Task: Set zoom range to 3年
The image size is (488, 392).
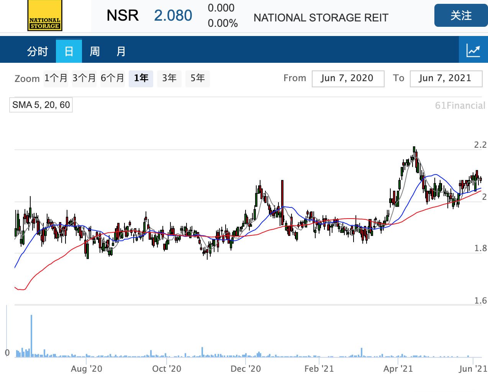Action: tap(169, 78)
